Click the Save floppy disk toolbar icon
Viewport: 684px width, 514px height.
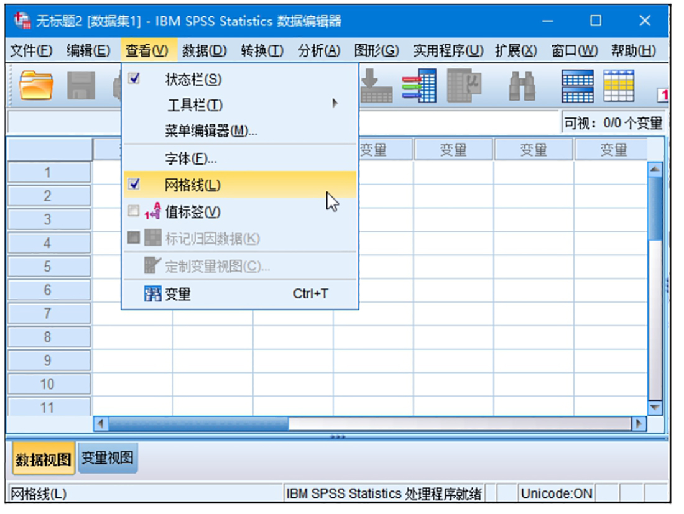81,85
